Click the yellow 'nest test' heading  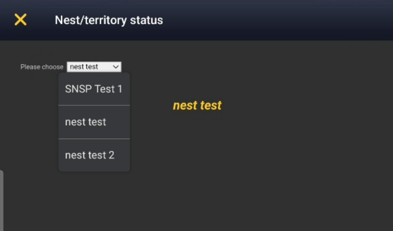[x=197, y=105]
